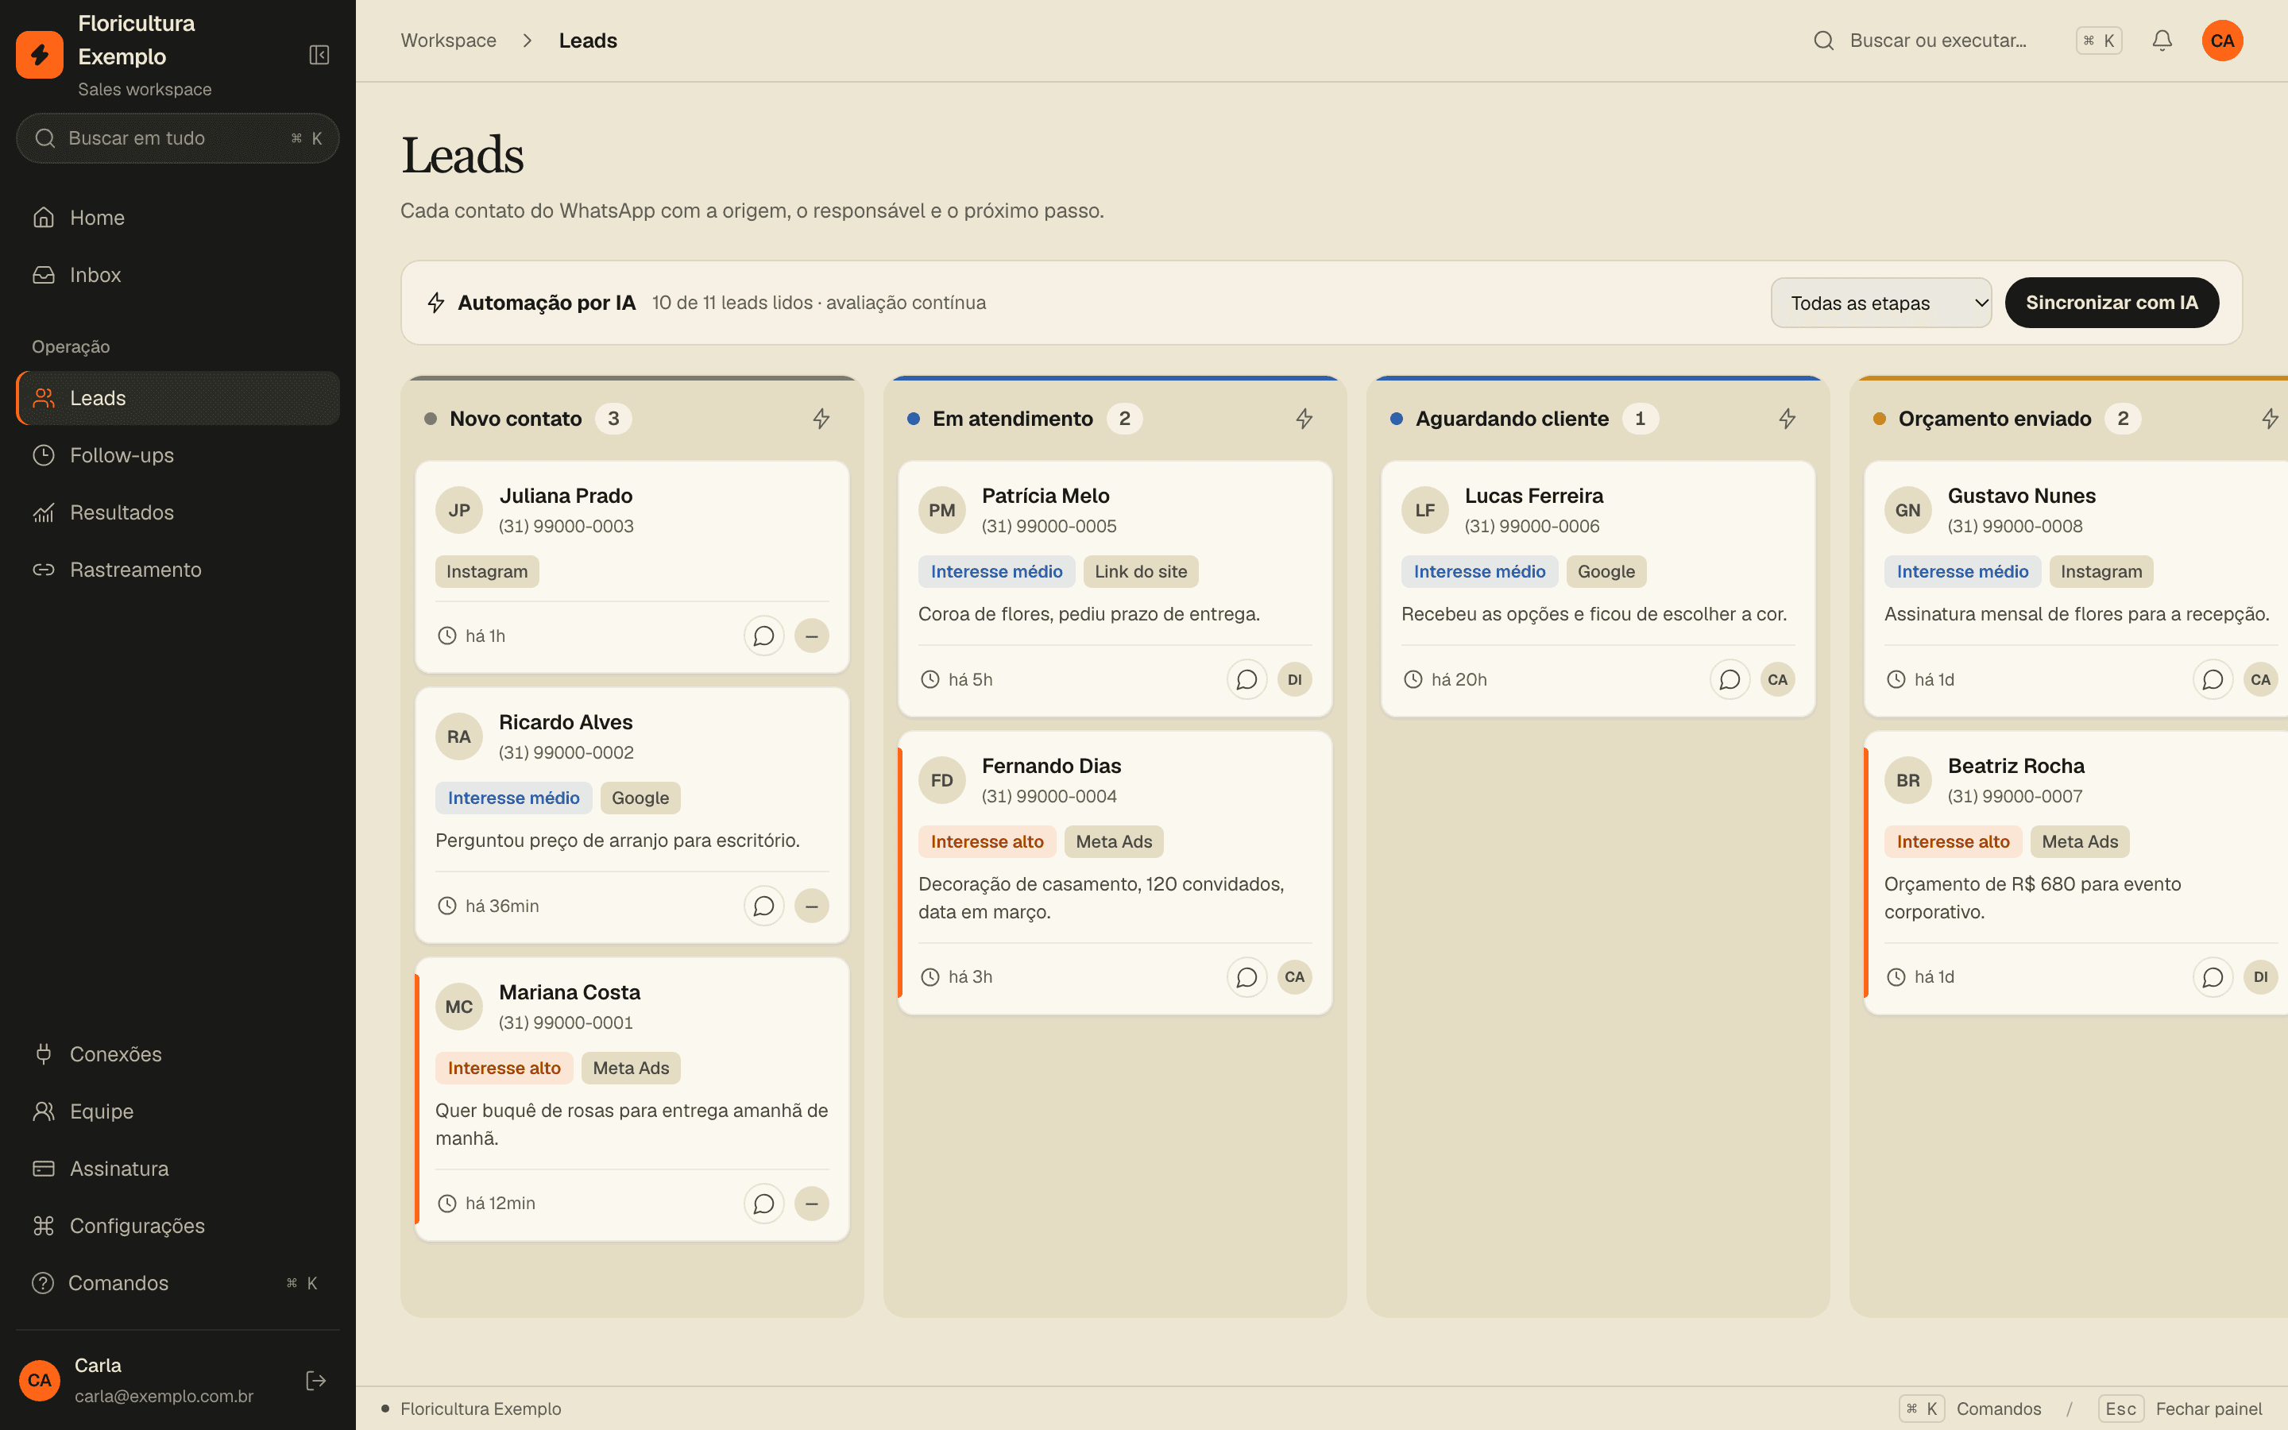The image size is (2288, 1430).
Task: Open automation bolt for Aguardando cliente column
Action: click(1787, 419)
